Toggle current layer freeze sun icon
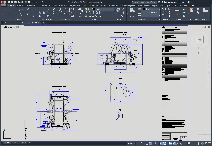The height and width of the screenshot is (146, 212). coord(89,9)
